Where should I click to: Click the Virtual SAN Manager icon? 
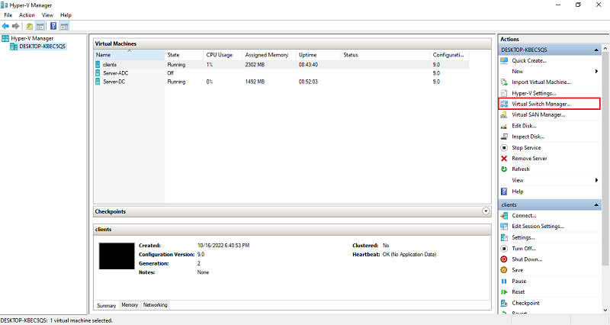(x=504, y=115)
